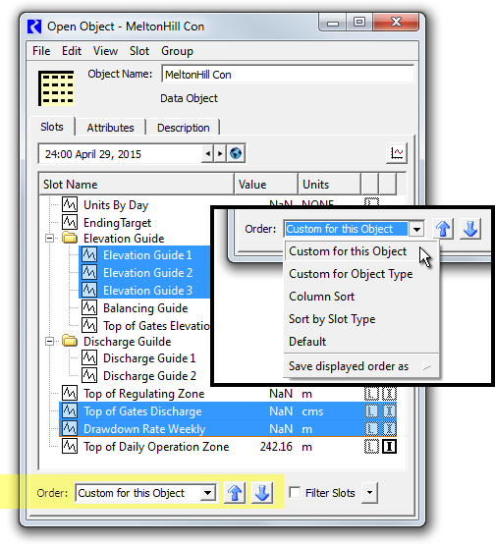495x546 pixels.
Task: Click inside the Object Name text field
Action: (x=288, y=75)
